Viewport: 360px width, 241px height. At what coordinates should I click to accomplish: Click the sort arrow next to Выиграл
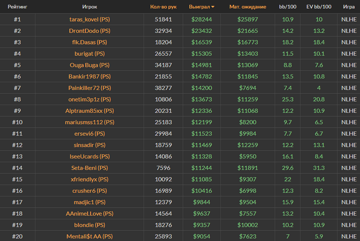(x=213, y=7)
